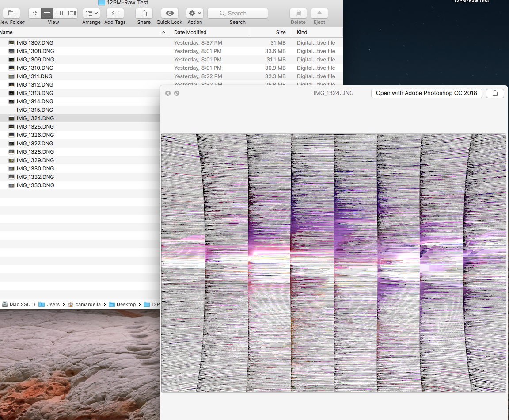
Task: Click the Finder Search field
Action: pyautogui.click(x=238, y=13)
